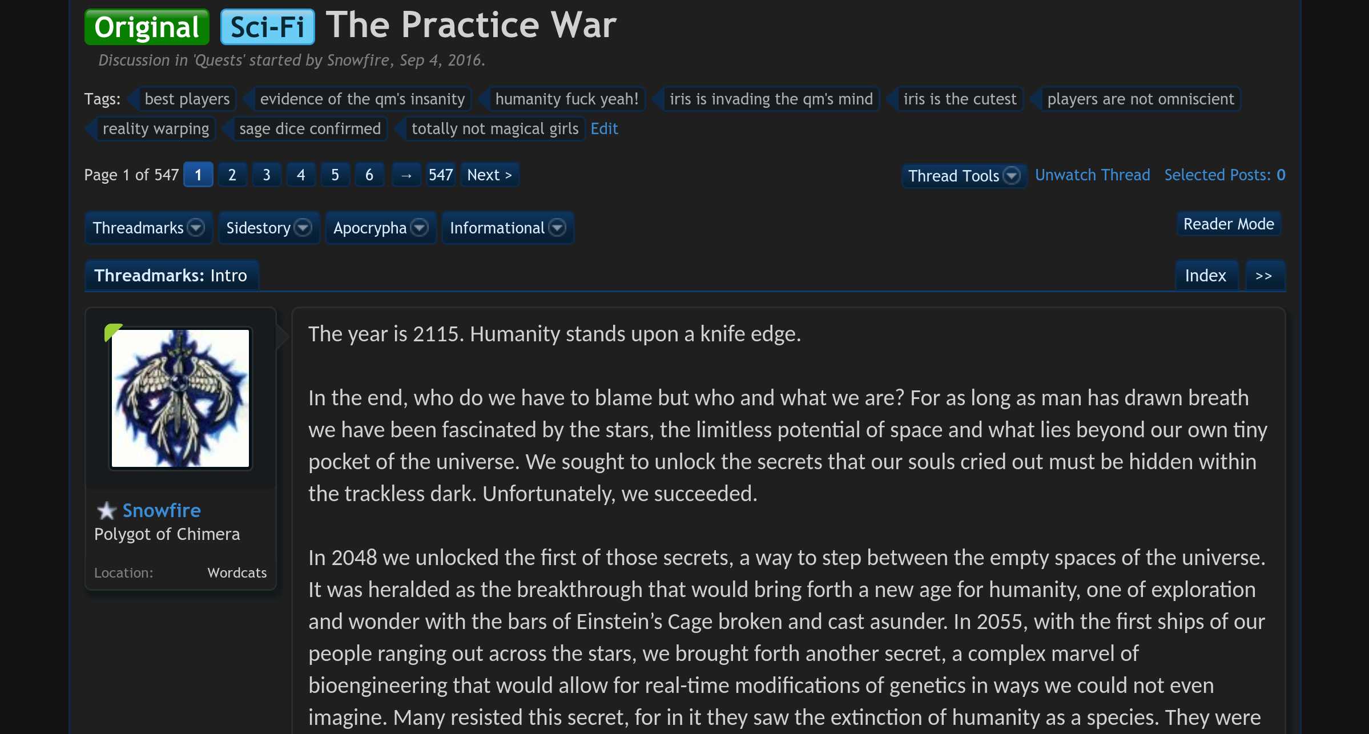Go to page 2 of the thread
This screenshot has height=734, width=1369.
point(232,175)
